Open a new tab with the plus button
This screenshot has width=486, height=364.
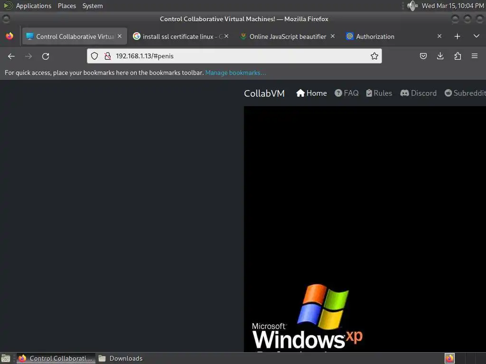457,36
